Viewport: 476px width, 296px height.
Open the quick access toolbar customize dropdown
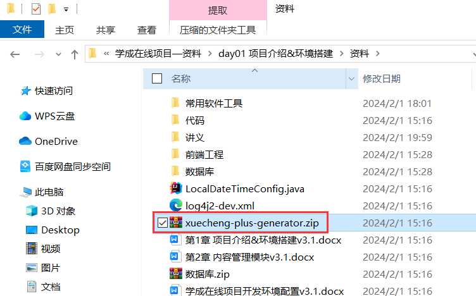point(66,9)
